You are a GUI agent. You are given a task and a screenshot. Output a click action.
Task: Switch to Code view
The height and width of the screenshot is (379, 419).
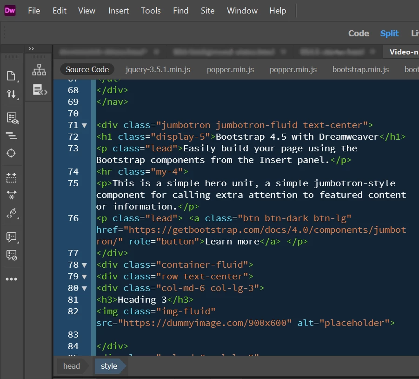click(x=359, y=33)
